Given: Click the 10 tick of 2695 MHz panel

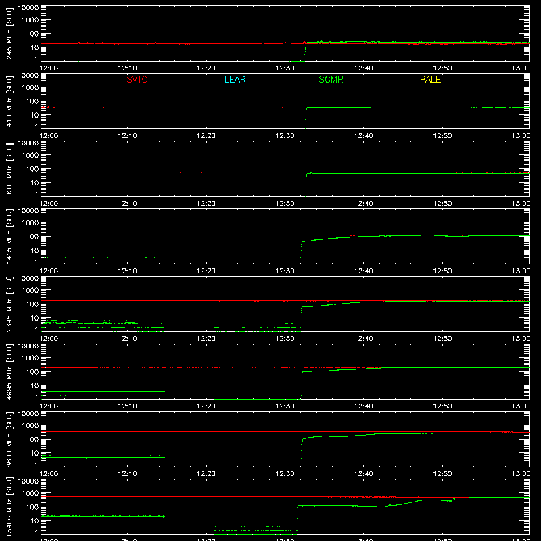Looking at the screenshot, I should (x=34, y=318).
